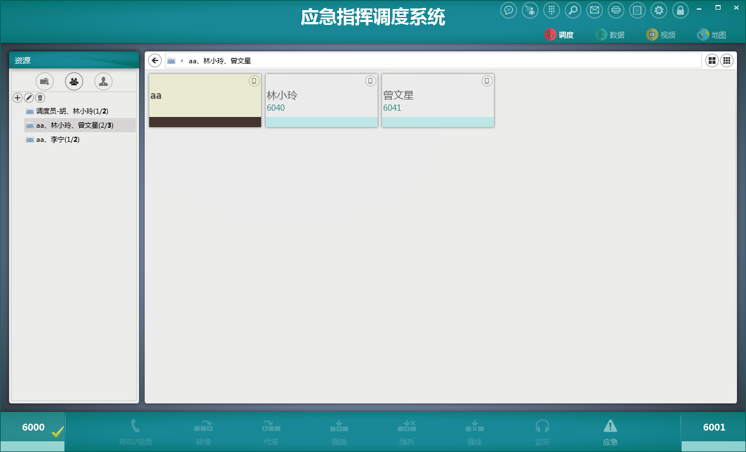Select the groups resource view button

click(74, 81)
